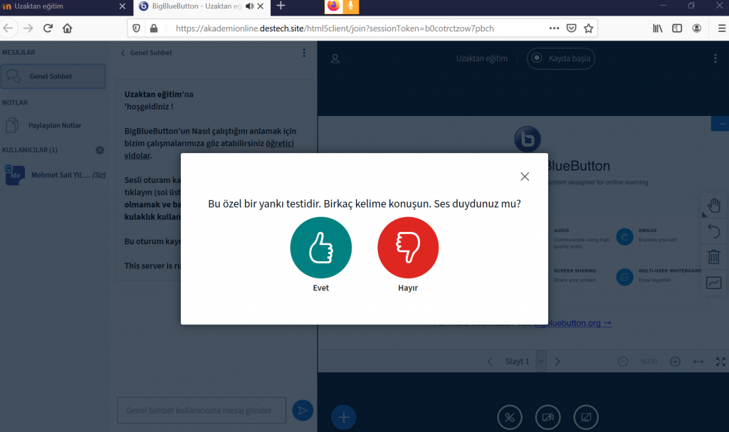Go forward in browser history

pyautogui.click(x=28, y=28)
